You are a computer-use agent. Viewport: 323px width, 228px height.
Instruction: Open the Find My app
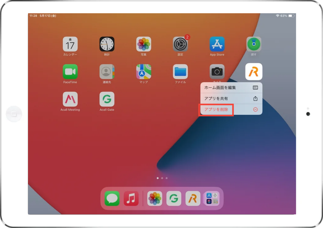click(x=254, y=44)
